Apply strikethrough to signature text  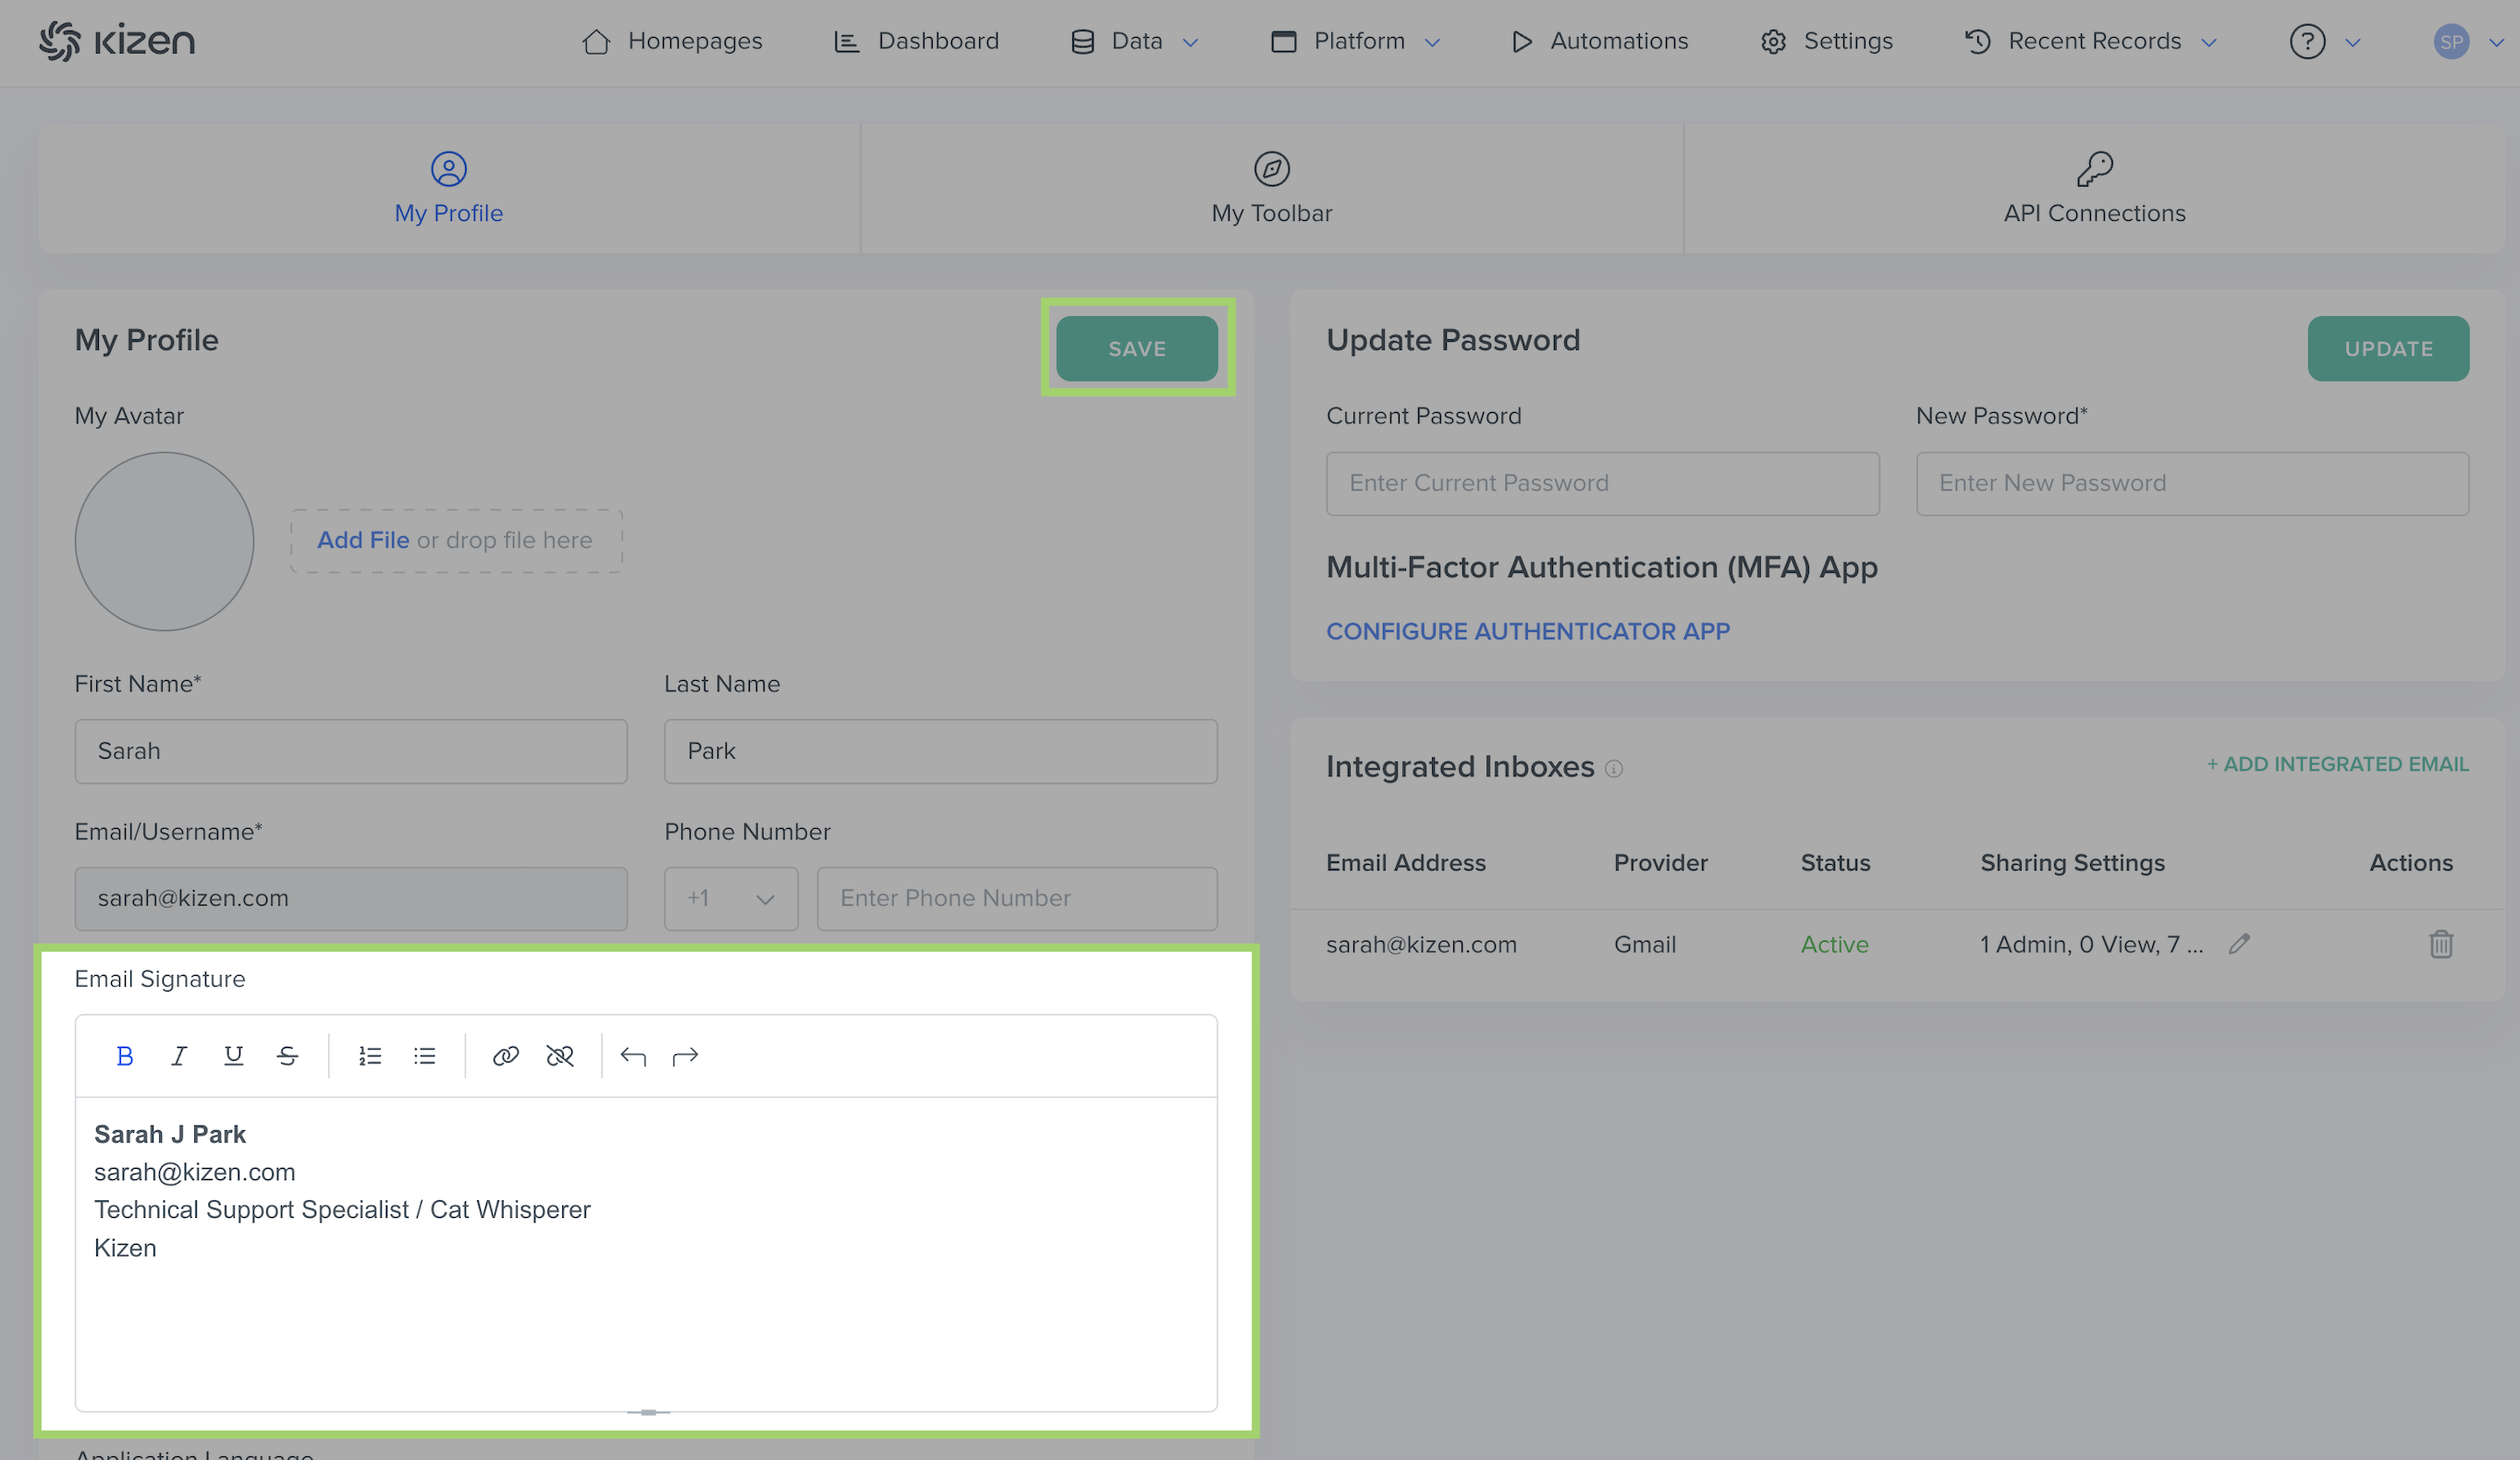click(288, 1056)
